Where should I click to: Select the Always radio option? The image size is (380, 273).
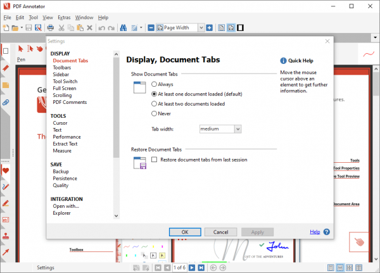click(x=155, y=84)
